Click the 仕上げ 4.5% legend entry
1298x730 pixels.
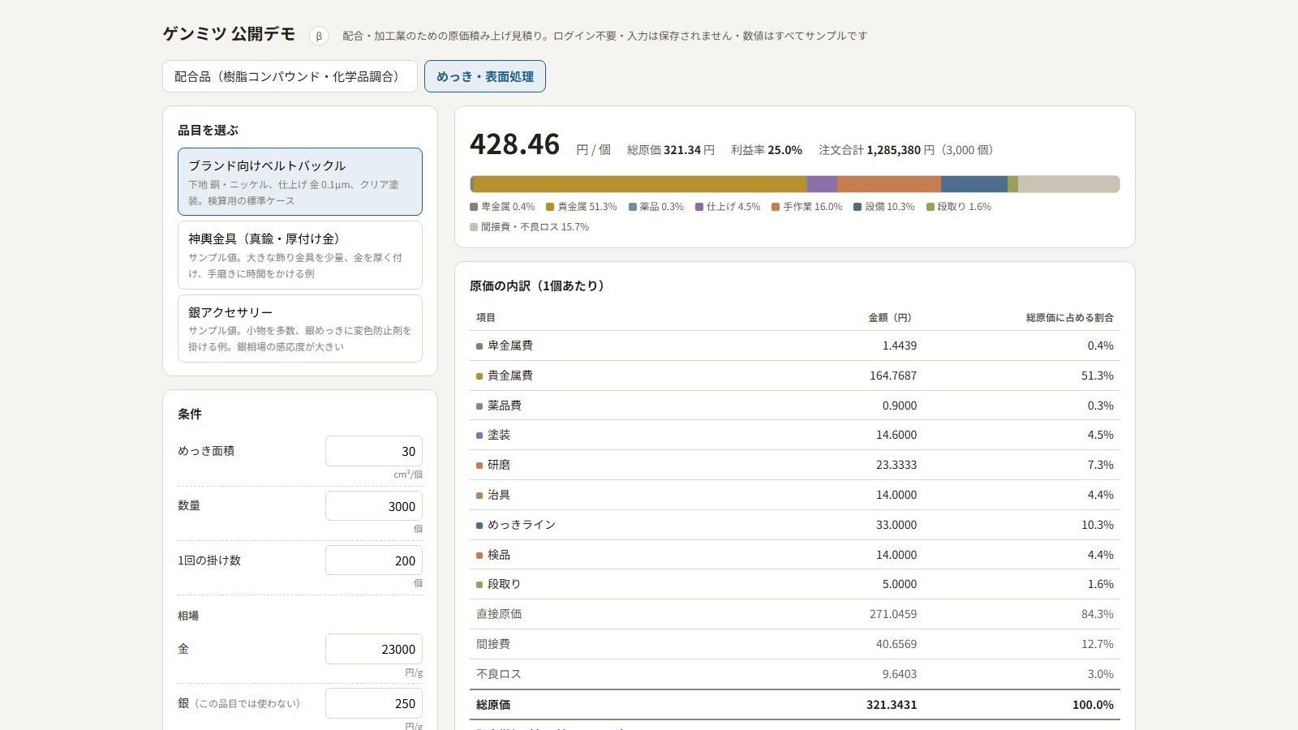coord(728,207)
